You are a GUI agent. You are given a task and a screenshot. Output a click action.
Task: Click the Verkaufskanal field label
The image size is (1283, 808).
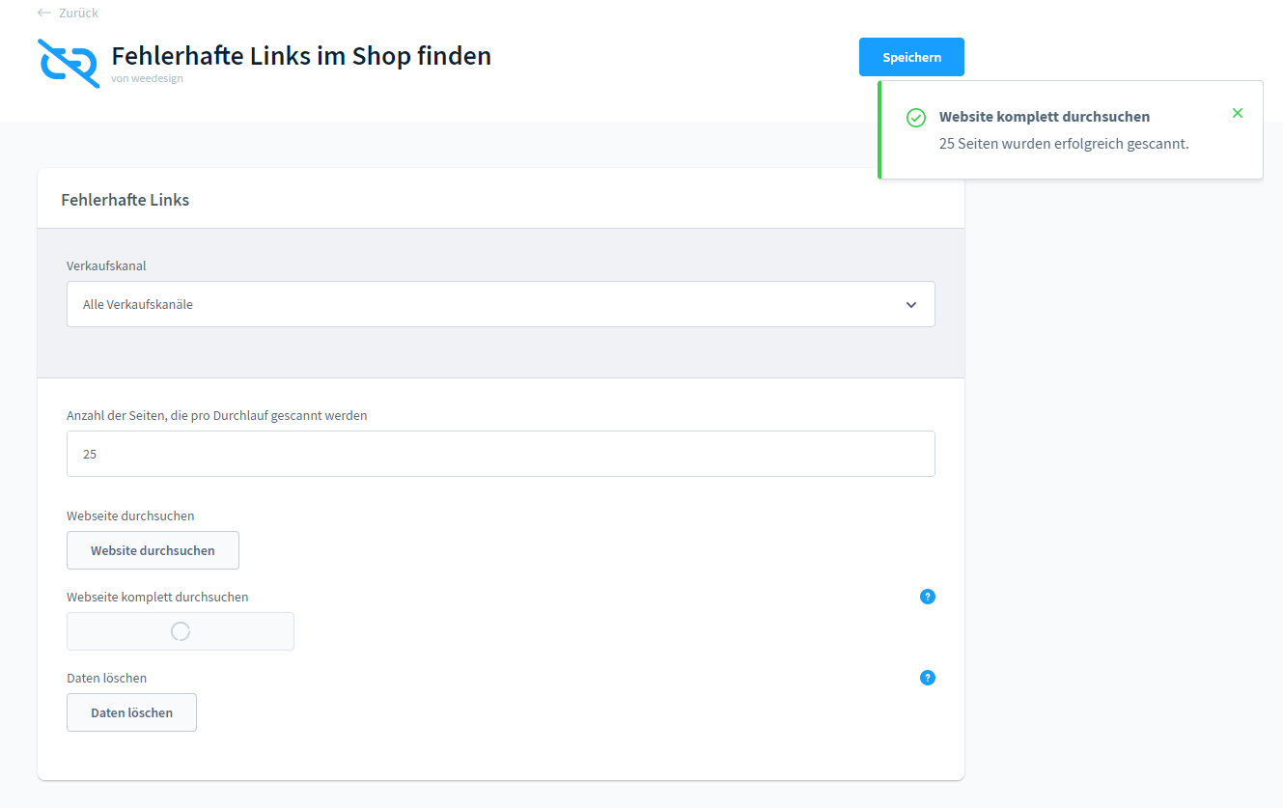pyautogui.click(x=106, y=265)
